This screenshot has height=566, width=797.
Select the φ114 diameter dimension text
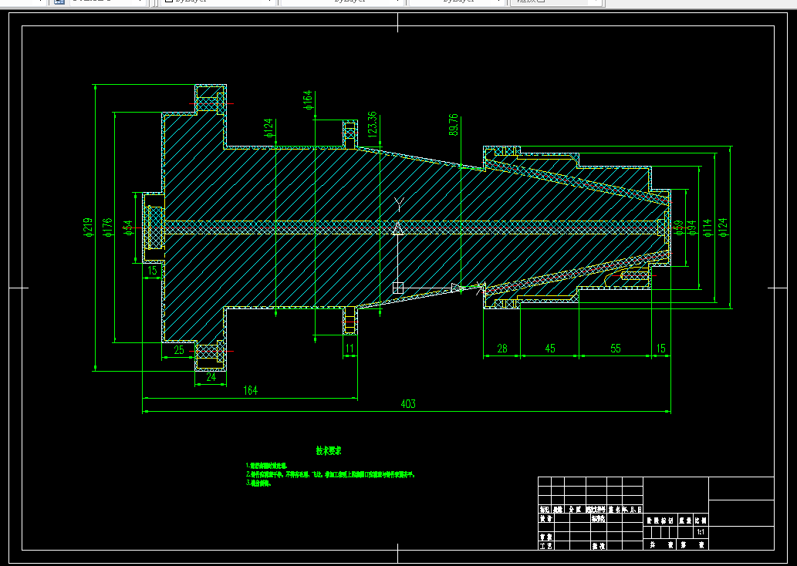(x=707, y=227)
